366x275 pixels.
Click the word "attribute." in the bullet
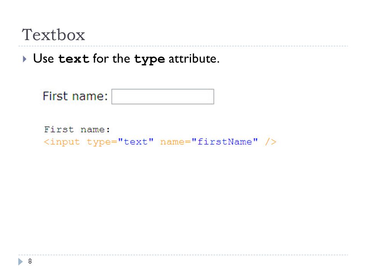tap(194, 58)
